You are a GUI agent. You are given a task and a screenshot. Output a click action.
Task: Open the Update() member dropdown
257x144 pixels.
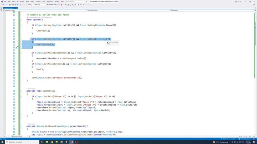click(x=212, y=10)
